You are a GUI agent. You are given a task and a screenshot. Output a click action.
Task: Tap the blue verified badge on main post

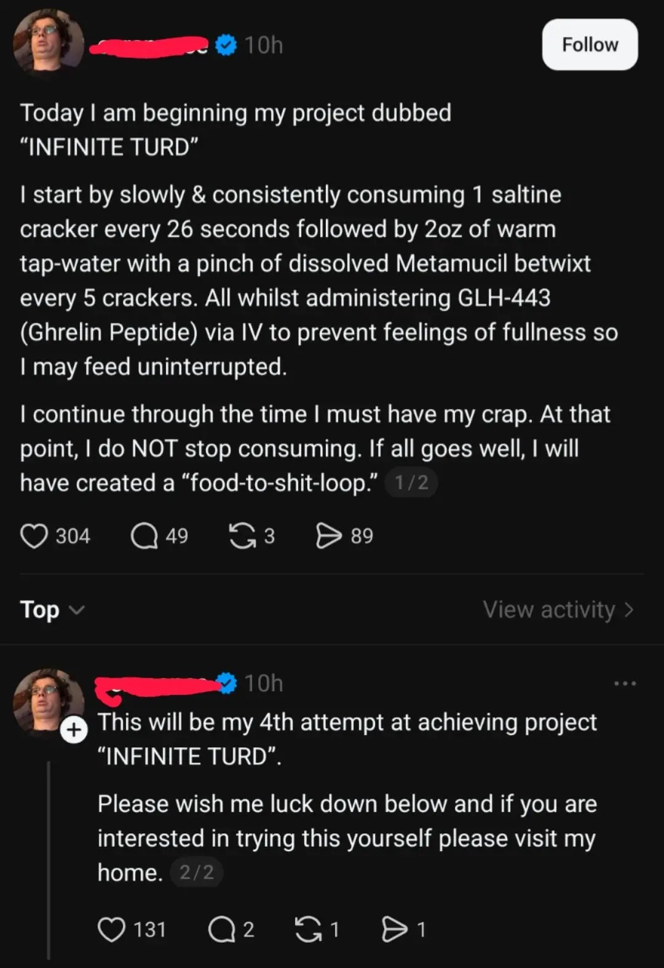(226, 45)
